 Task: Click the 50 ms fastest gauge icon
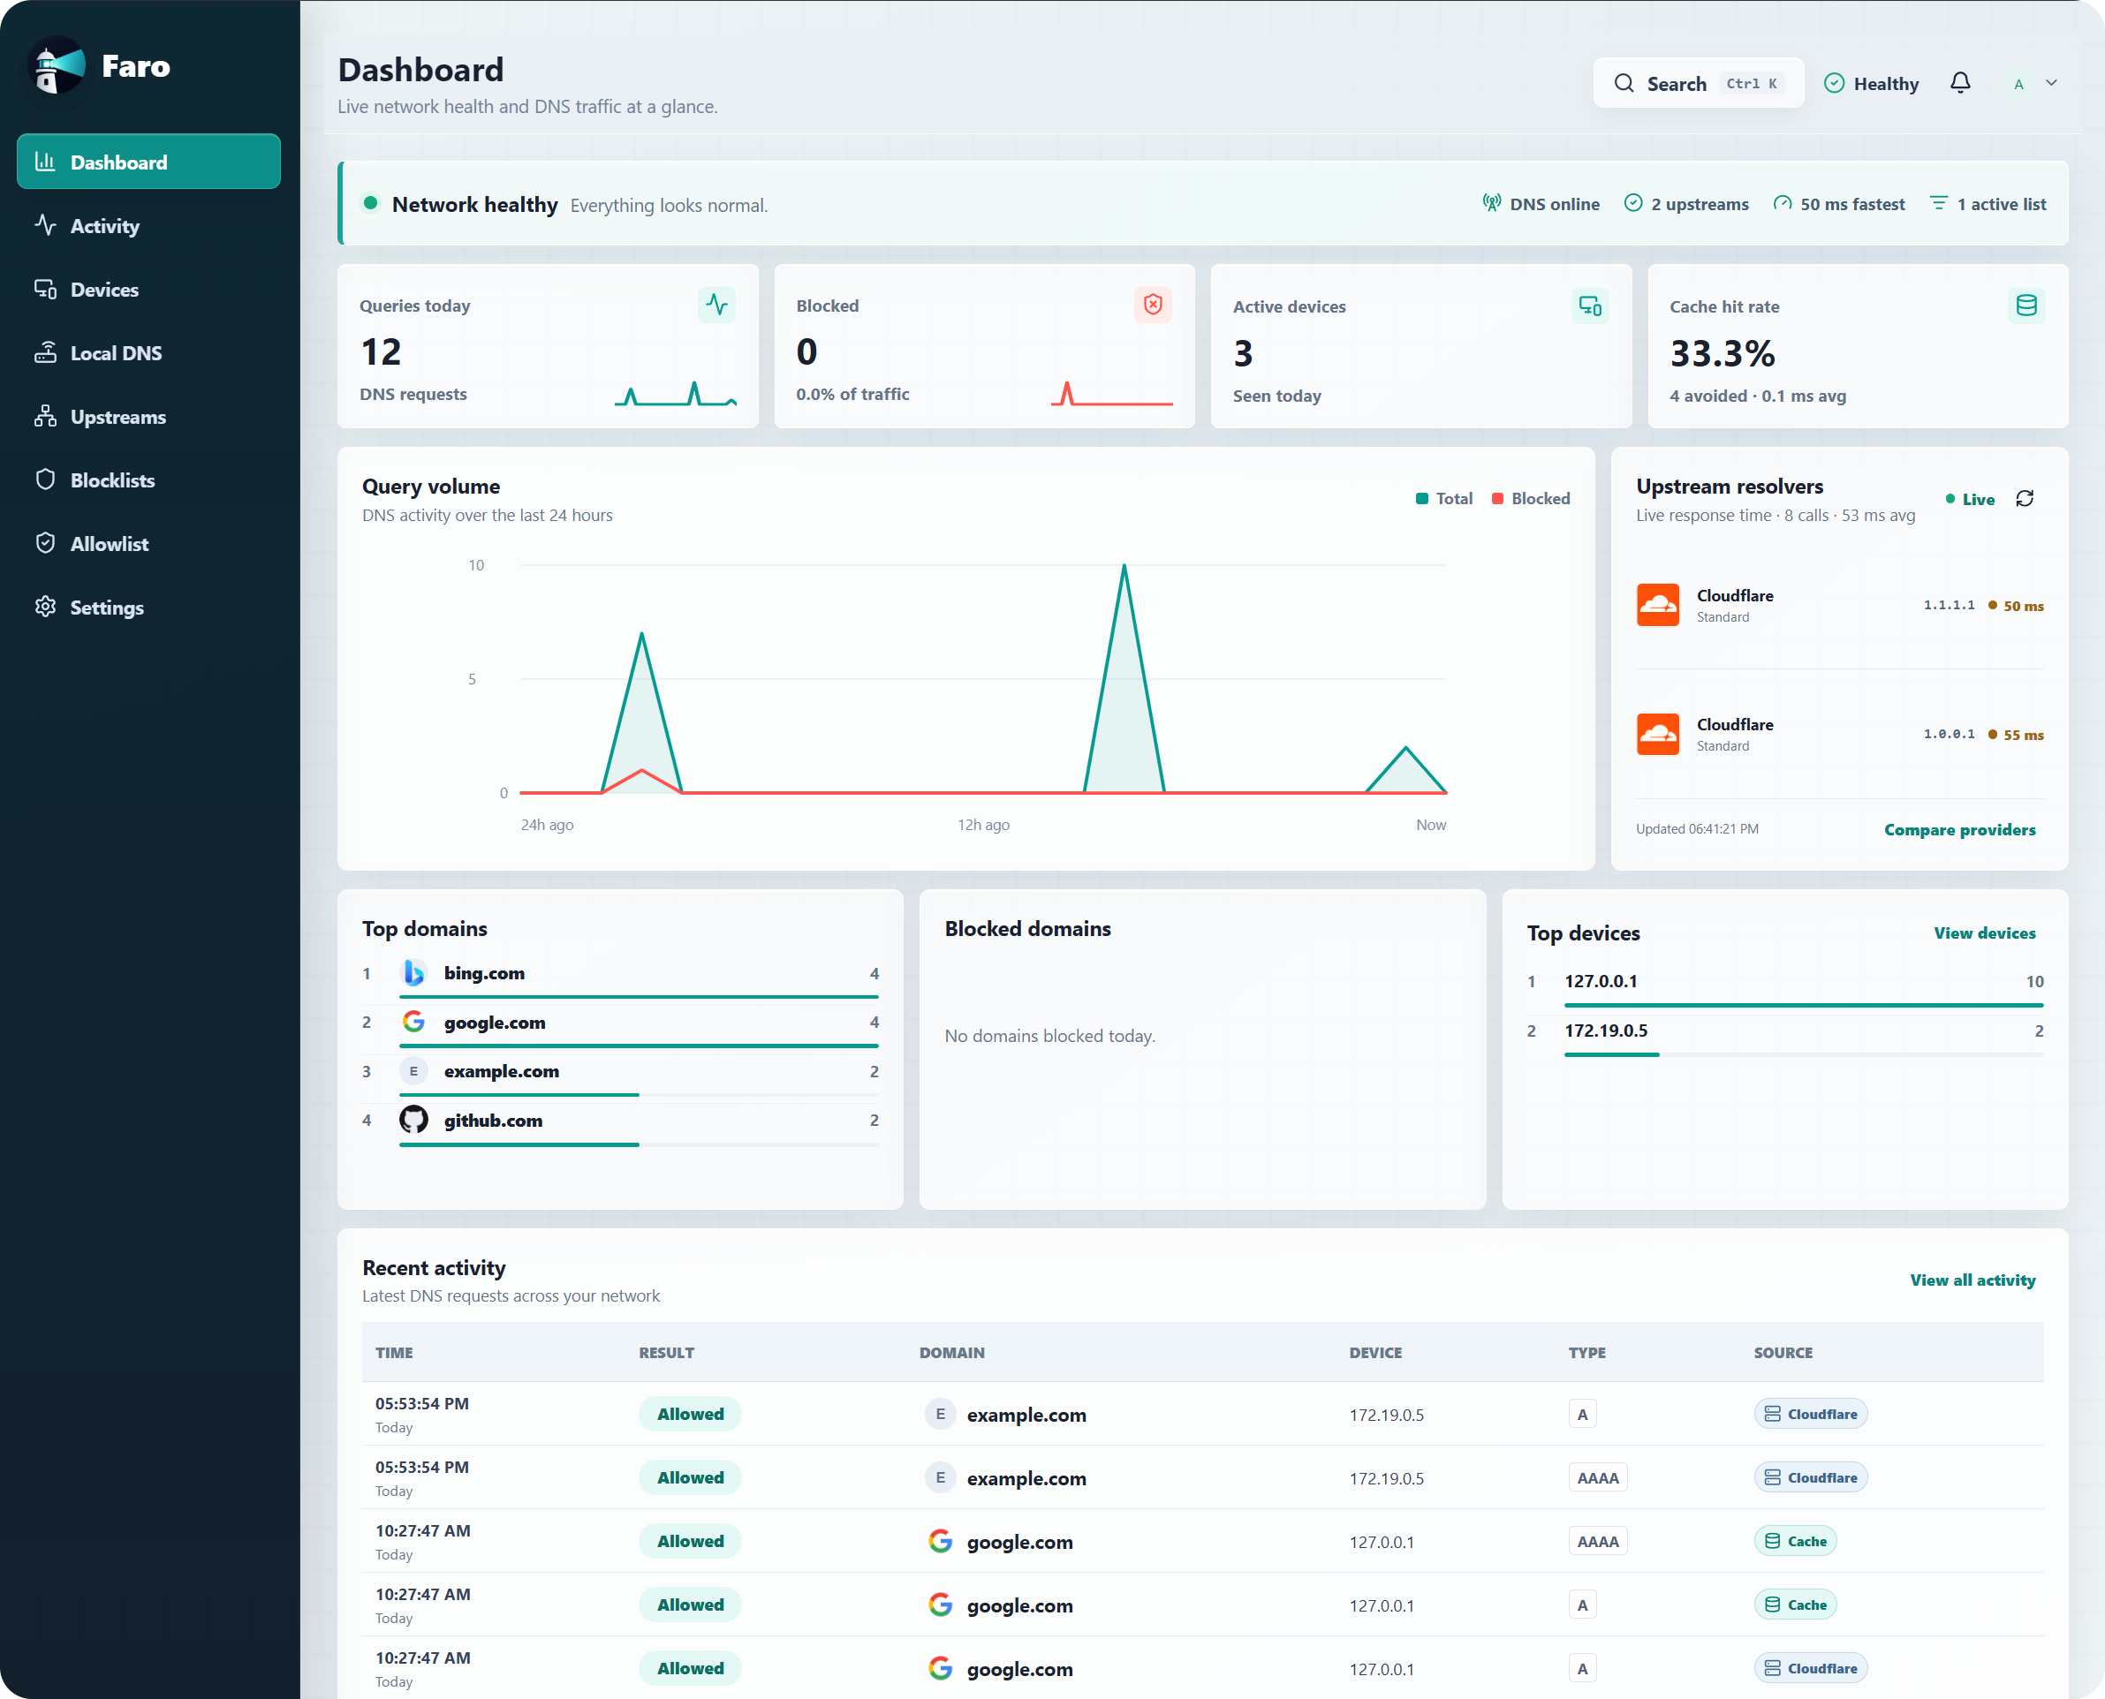coord(1782,204)
